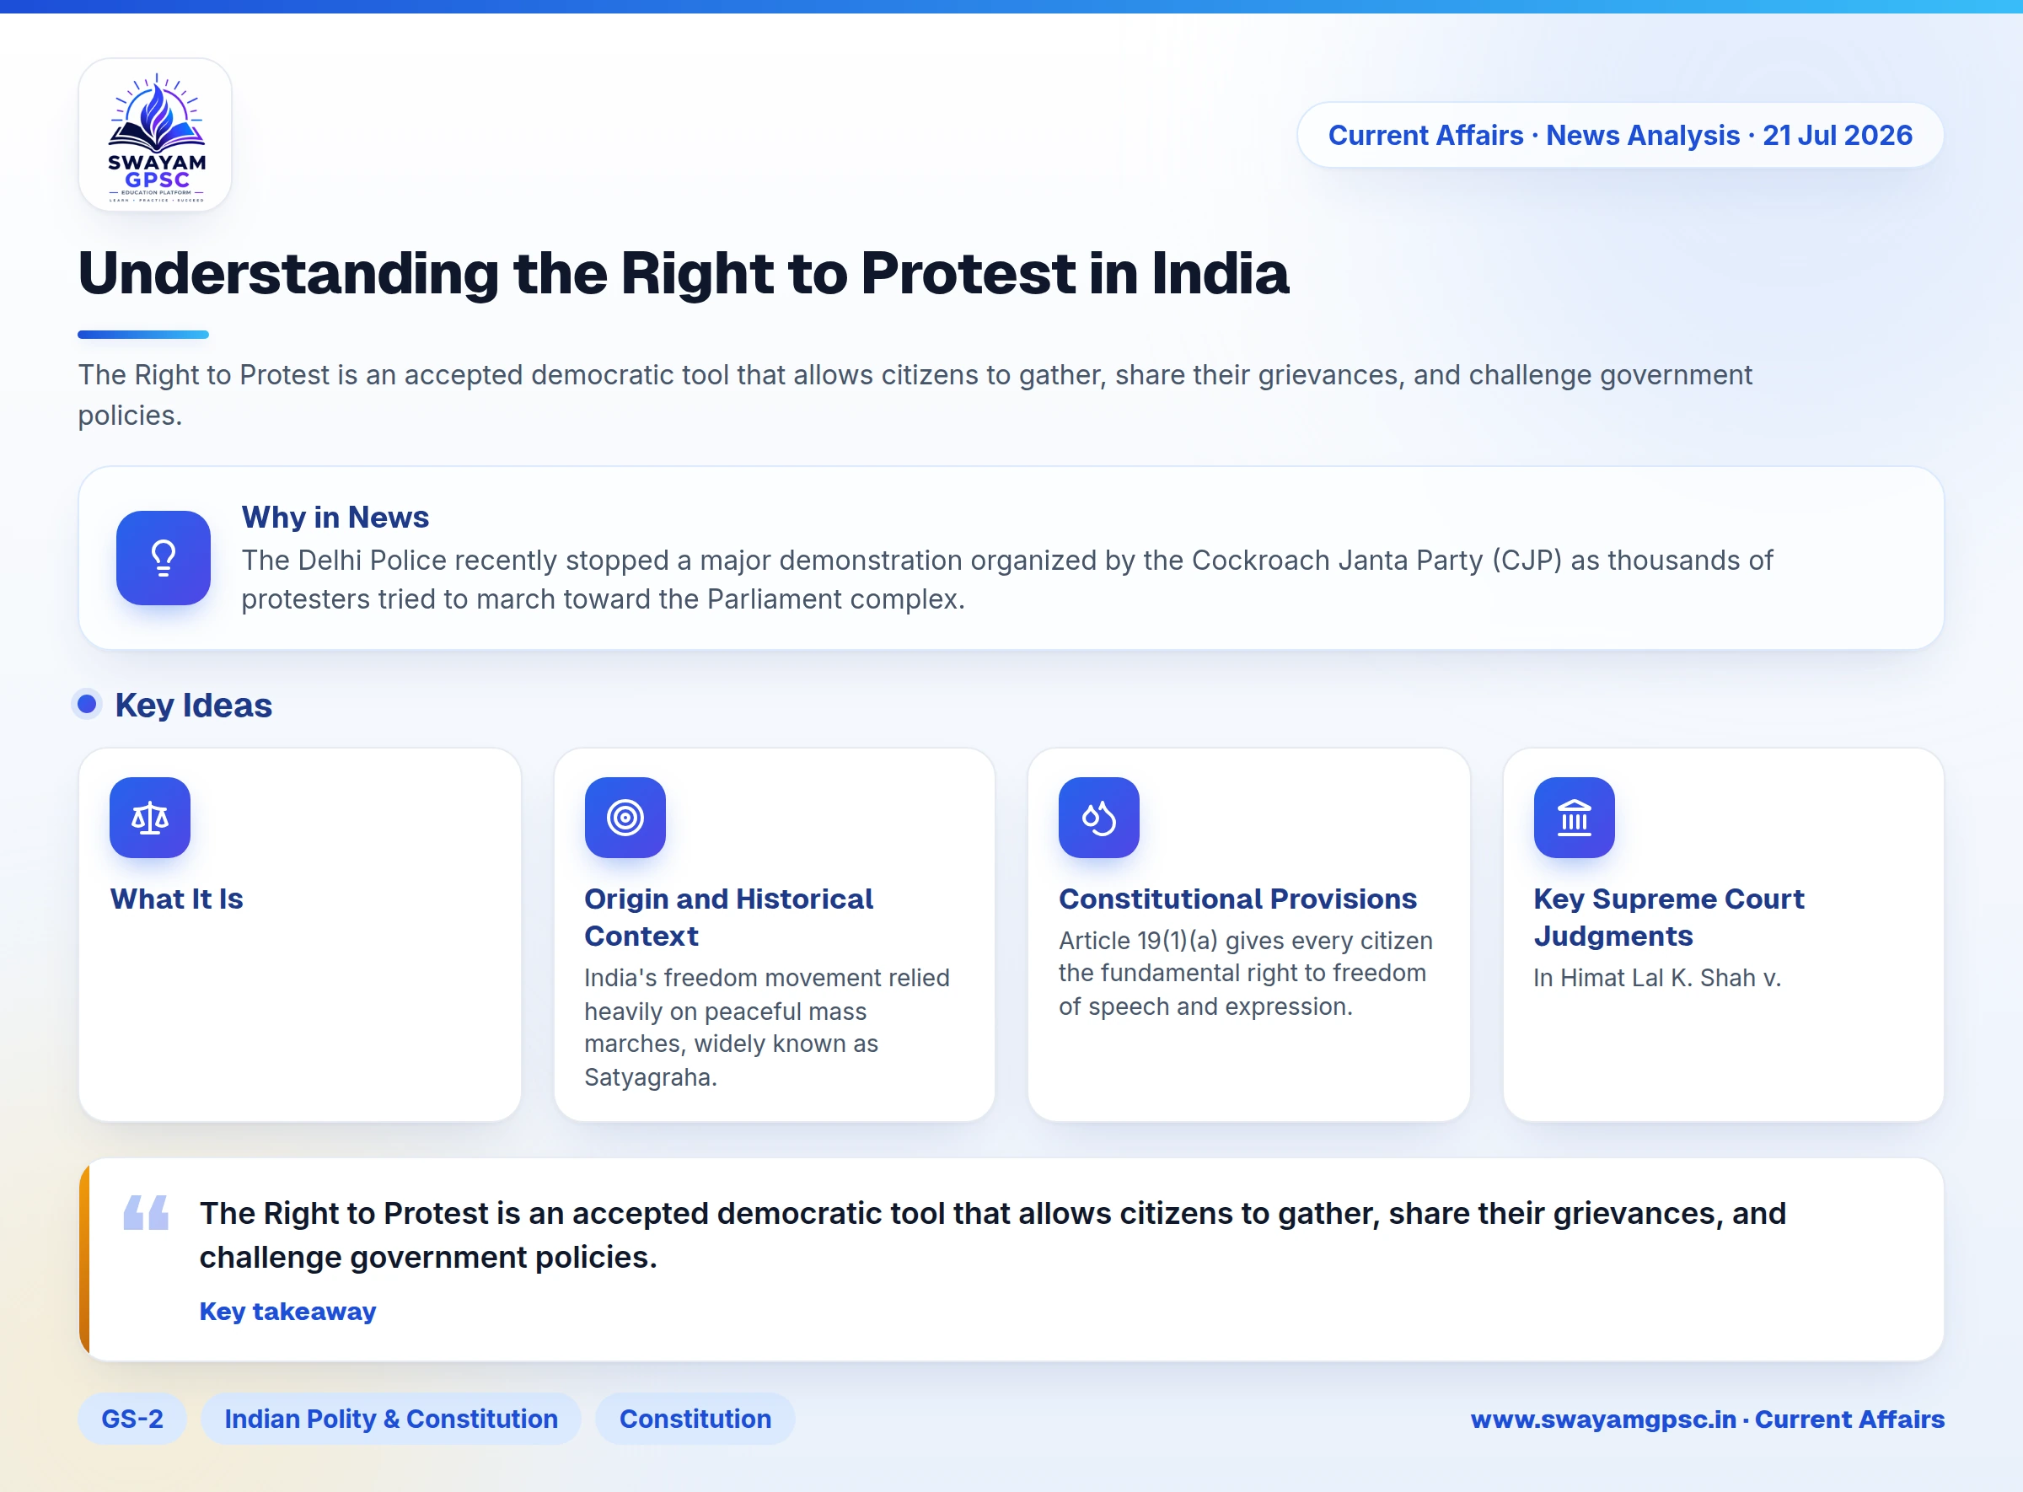This screenshot has width=2023, height=1492.
Task: Click the Key takeaway label
Action: 288,1312
